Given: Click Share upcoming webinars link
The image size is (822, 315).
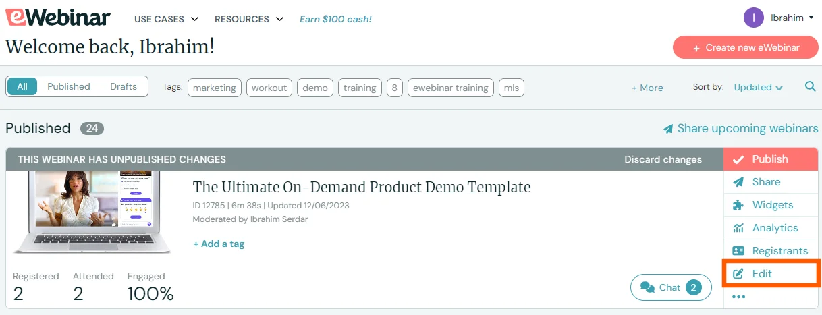Looking at the screenshot, I should point(740,128).
